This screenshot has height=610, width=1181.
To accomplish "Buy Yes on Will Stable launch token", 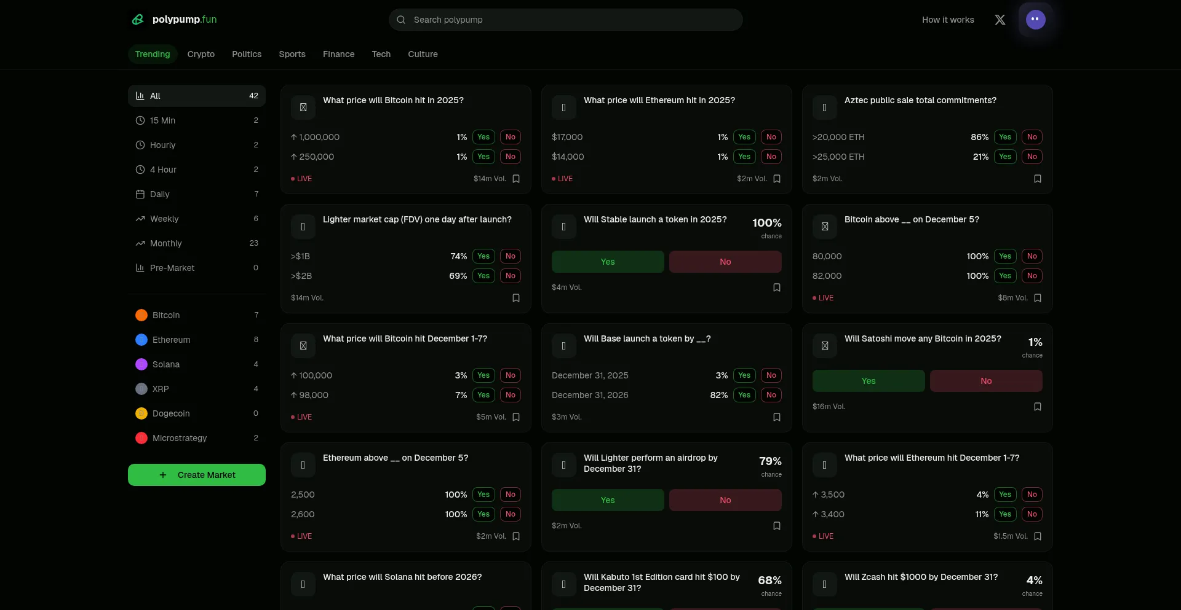I will [x=608, y=262].
